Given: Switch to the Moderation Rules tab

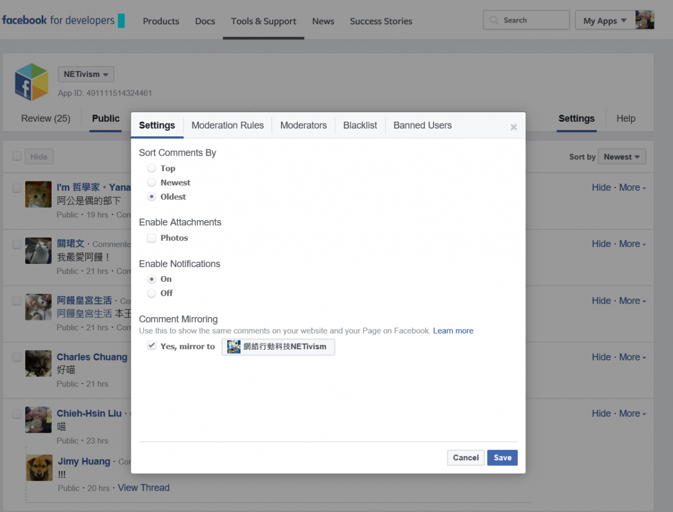Looking at the screenshot, I should click(x=227, y=125).
